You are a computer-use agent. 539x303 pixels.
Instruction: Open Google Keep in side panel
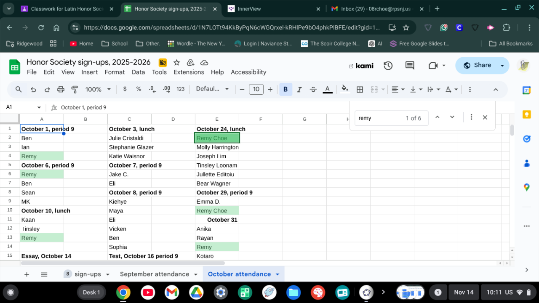(526, 114)
